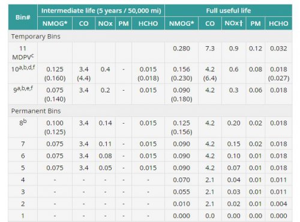This screenshot has width=300, height=222.
Task: Select the 4.2 (6.4) CO cell in bin 10
Action: click(x=210, y=74)
